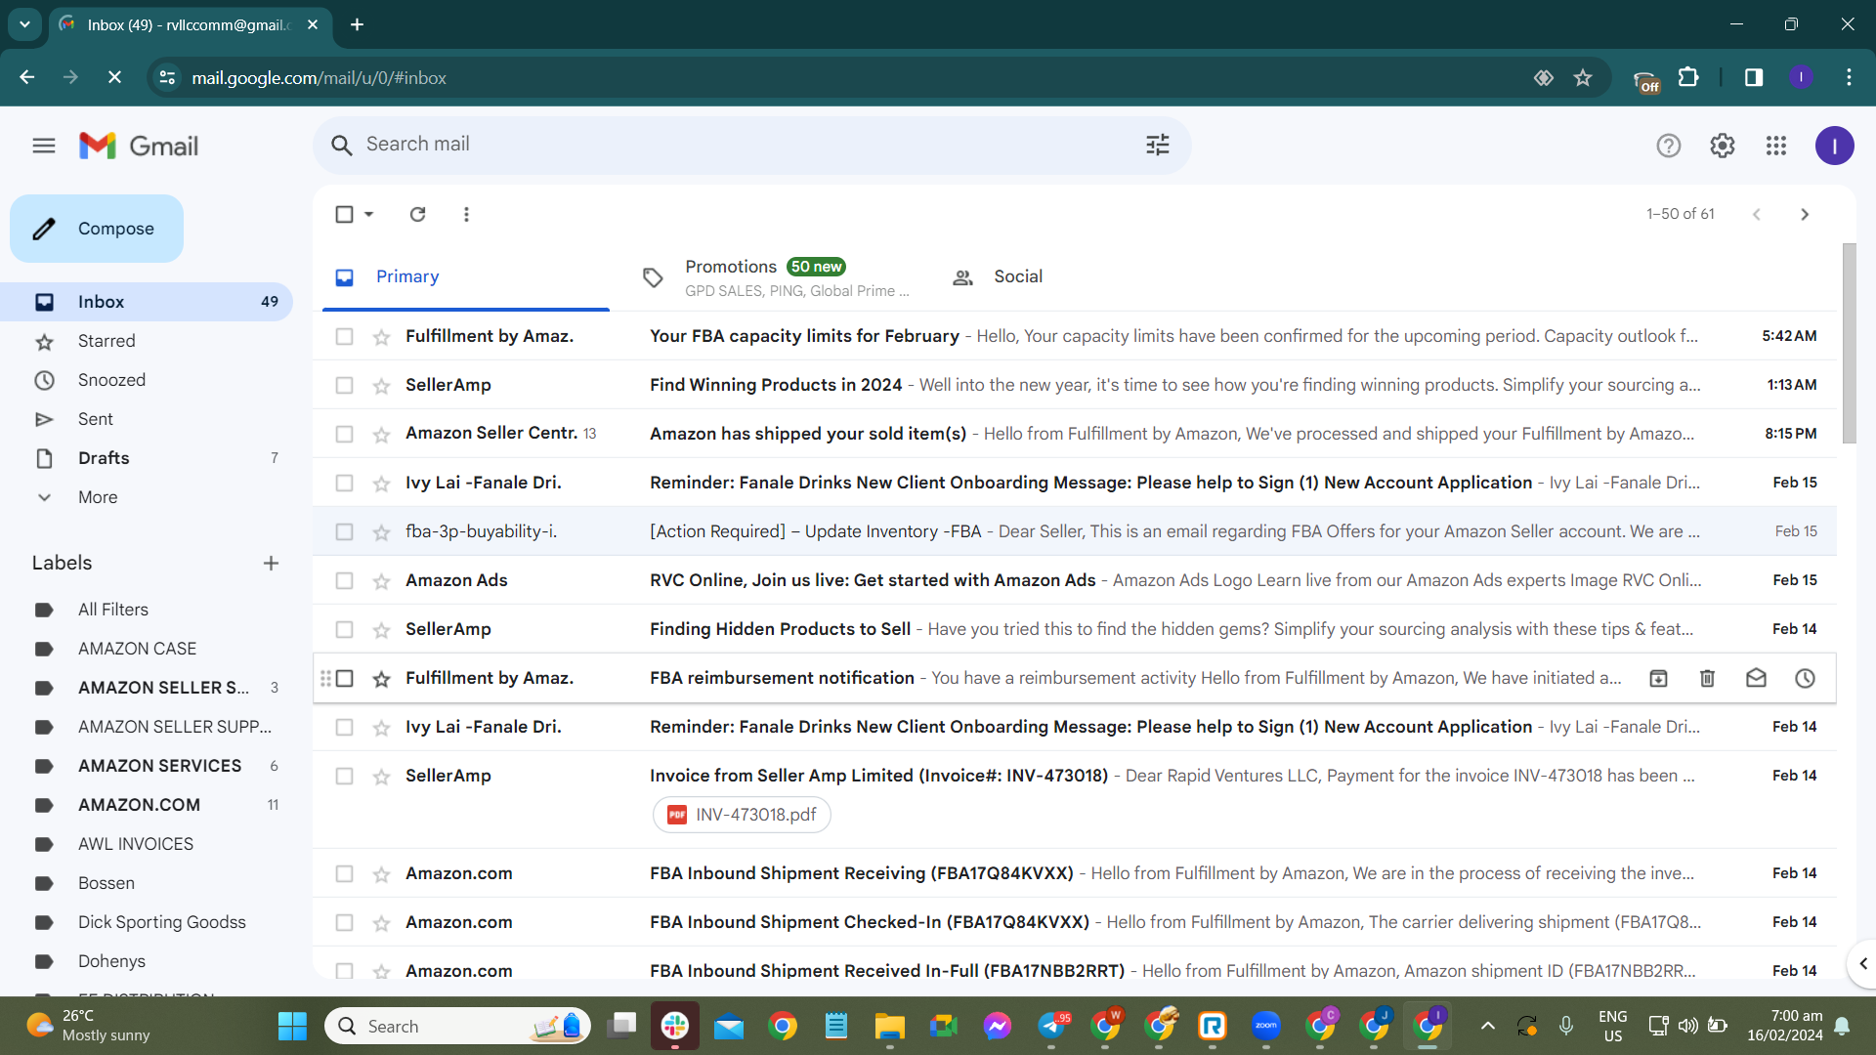Open Chrome's three-dot menu
The height and width of the screenshot is (1055, 1876).
coord(1849,78)
